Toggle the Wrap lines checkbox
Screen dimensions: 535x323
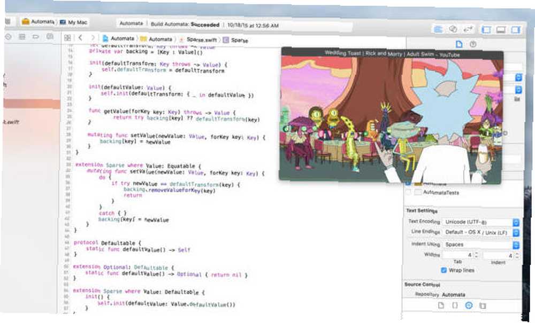click(444, 270)
